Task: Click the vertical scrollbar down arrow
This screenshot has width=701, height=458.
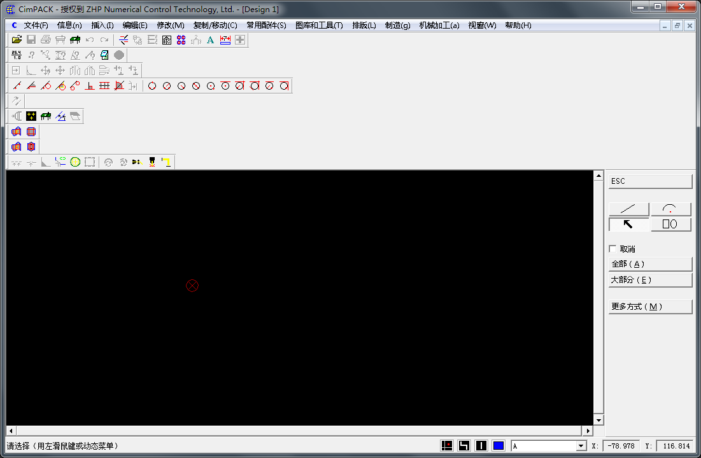Action: tap(598, 420)
